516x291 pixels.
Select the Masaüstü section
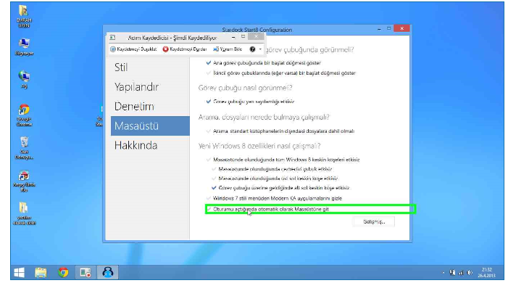[150, 126]
